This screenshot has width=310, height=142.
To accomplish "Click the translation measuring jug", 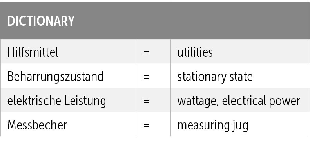I will click(x=212, y=126).
